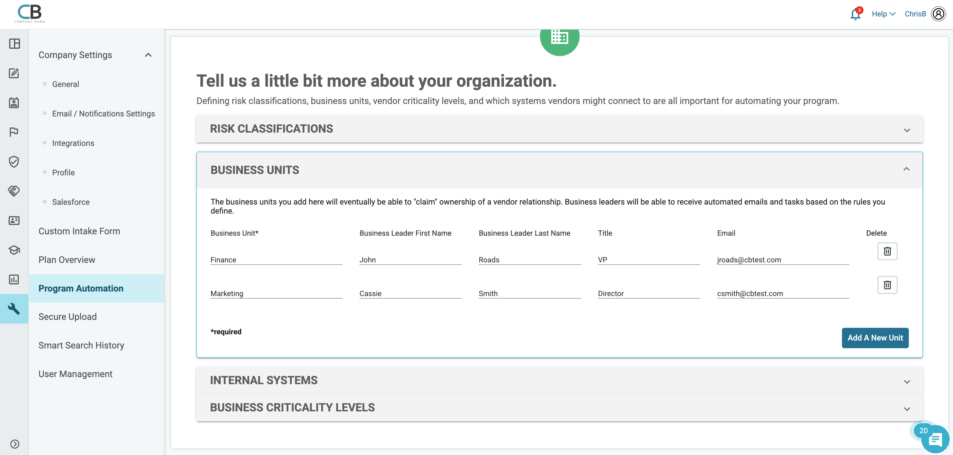
Task: Click the Business Leader First Name column header
Action: point(405,233)
